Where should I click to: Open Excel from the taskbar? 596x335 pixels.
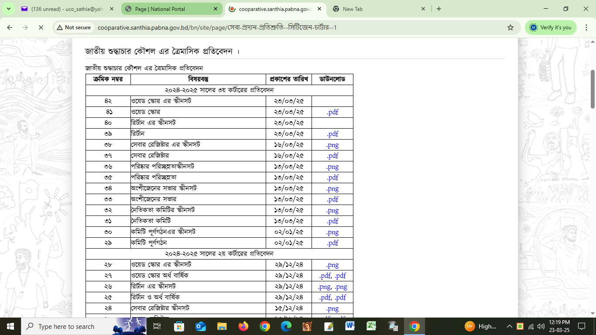coord(371,326)
